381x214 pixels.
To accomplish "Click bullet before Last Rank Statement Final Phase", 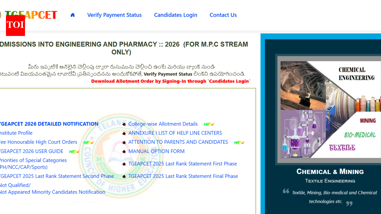I will tap(124, 177).
